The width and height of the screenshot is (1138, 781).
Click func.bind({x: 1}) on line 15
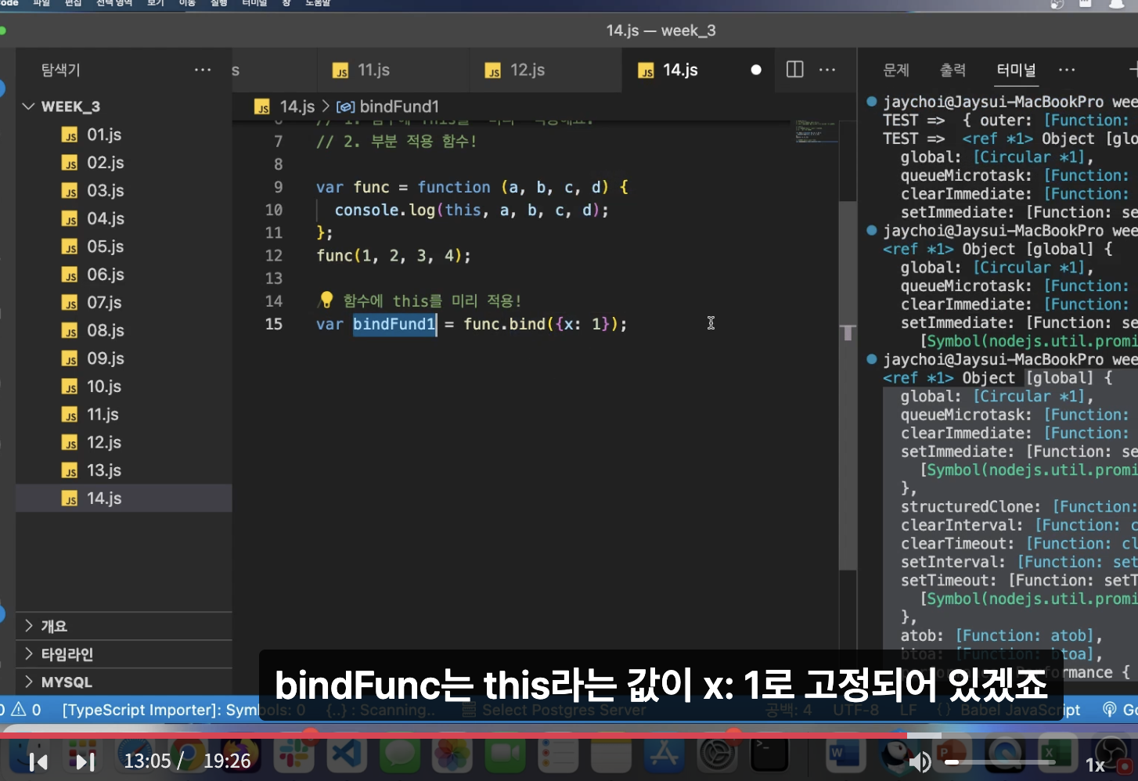(546, 324)
